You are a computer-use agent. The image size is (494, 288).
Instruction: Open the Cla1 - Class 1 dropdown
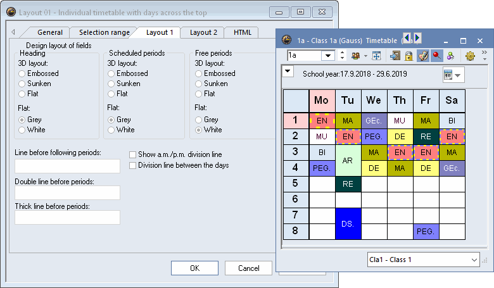click(x=474, y=260)
